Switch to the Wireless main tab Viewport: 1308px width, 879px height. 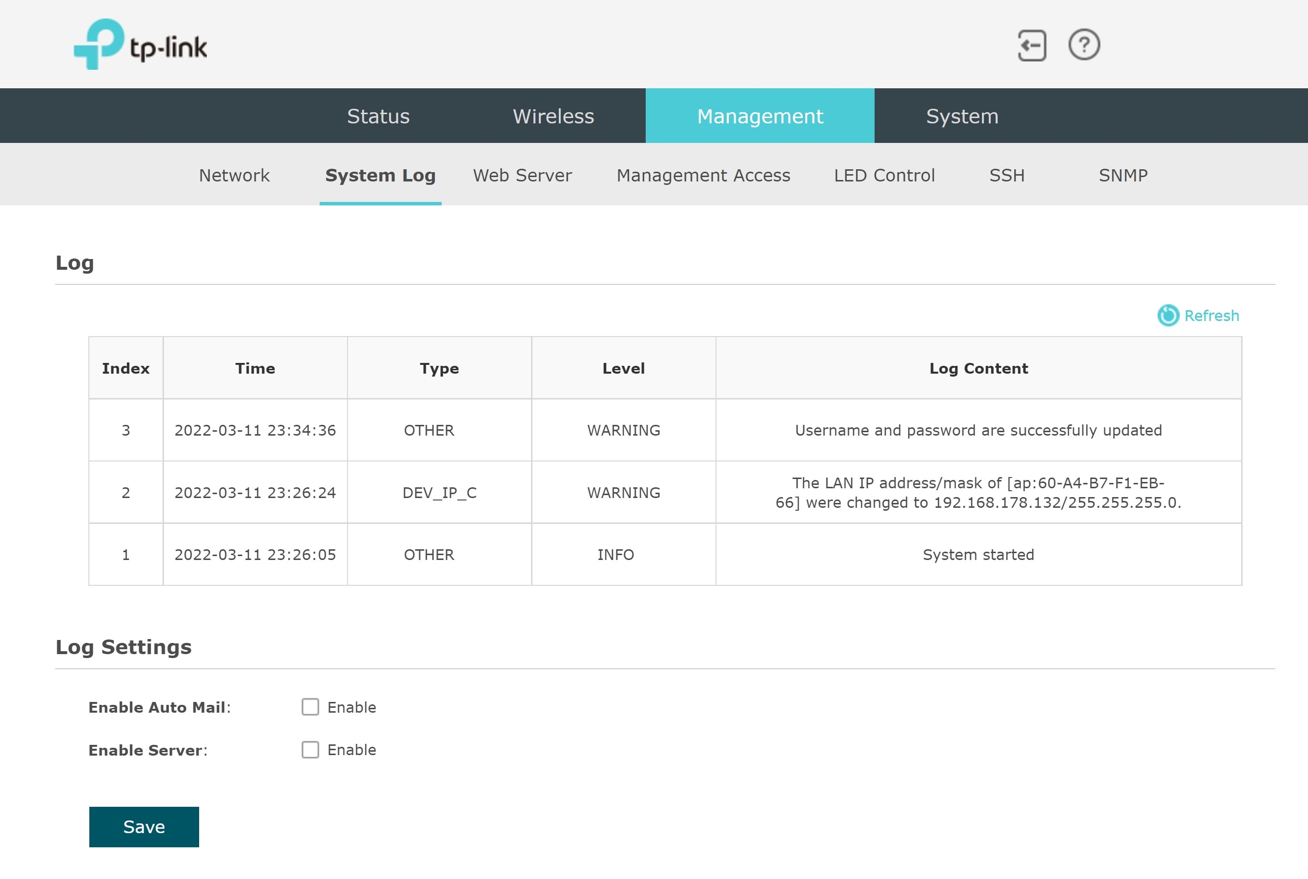point(553,116)
